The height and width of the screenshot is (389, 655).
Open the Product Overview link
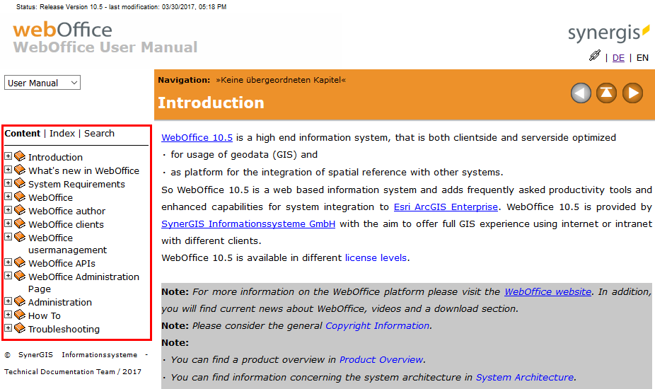(381, 360)
